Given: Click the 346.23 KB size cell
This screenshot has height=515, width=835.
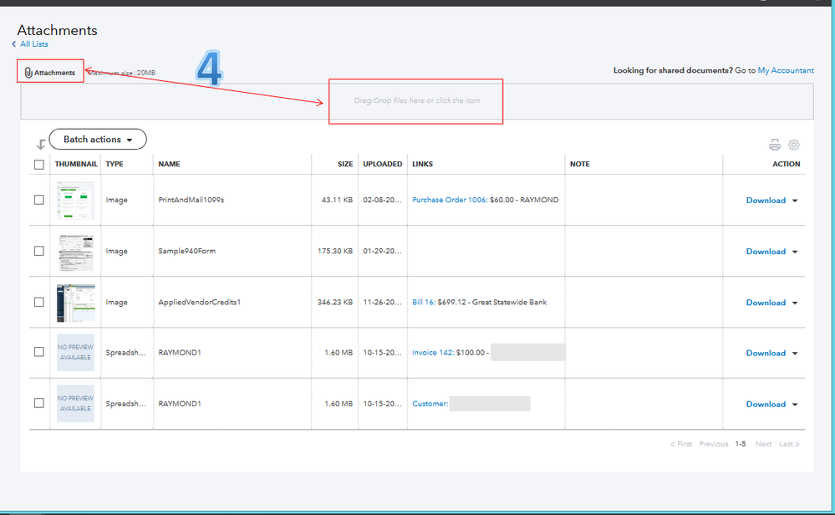Looking at the screenshot, I should click(335, 302).
